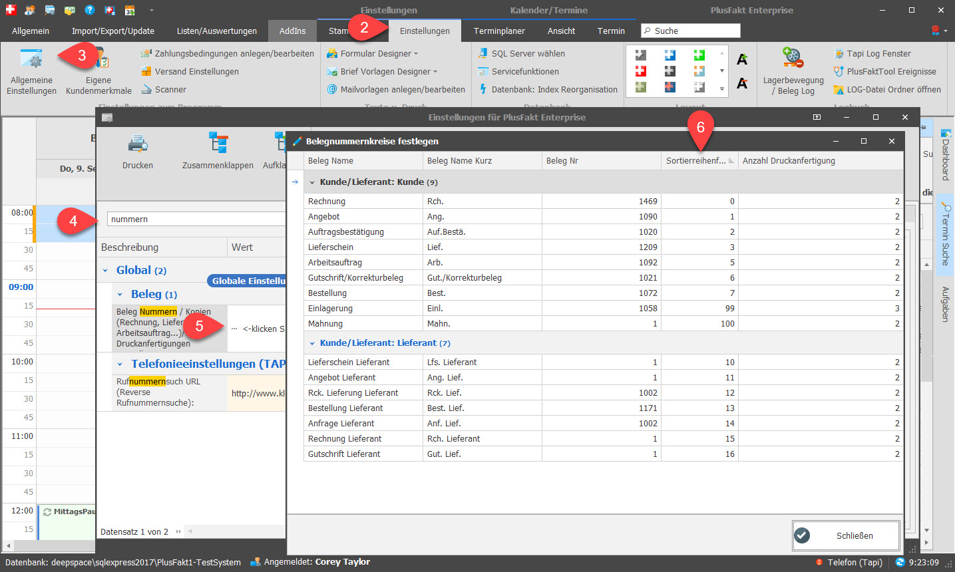Open the Formular Designer dropdown
The height and width of the screenshot is (572, 955).
[372, 53]
